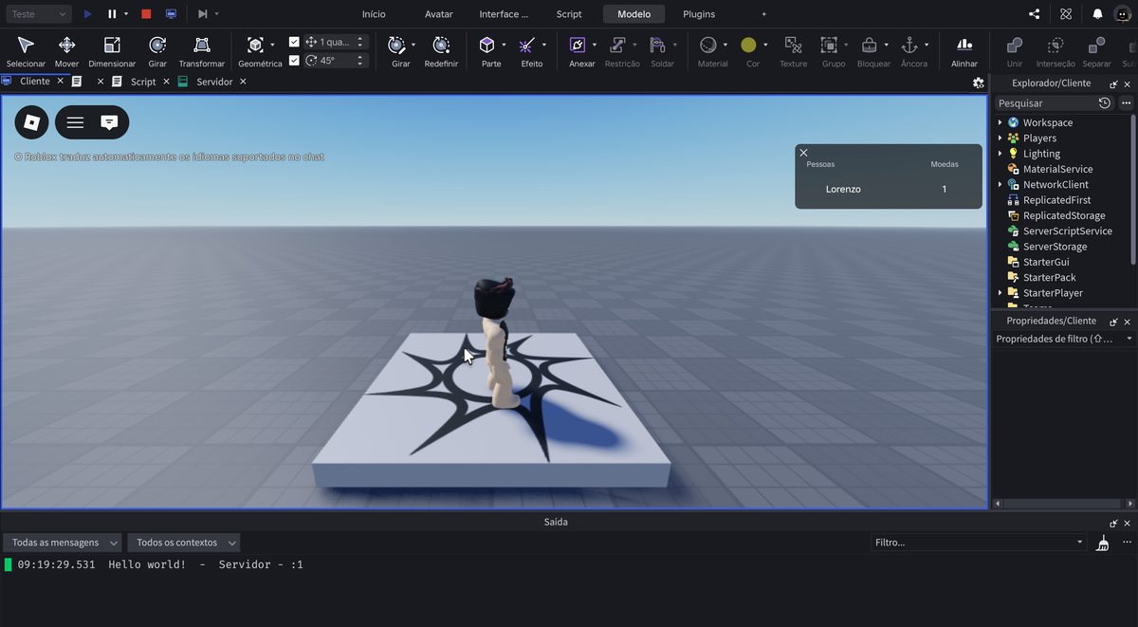The width and height of the screenshot is (1138, 627).
Task: Click the Pesquisar explorer search field
Action: (x=1045, y=102)
